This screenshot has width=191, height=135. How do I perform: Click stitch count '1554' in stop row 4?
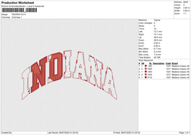[x=150, y=75]
